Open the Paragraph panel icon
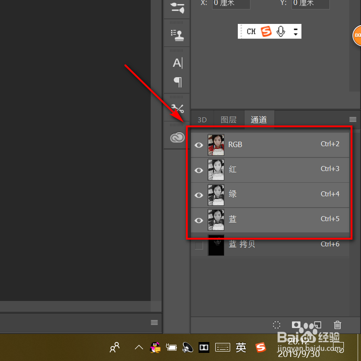The height and width of the screenshot is (361, 361). pos(177,82)
